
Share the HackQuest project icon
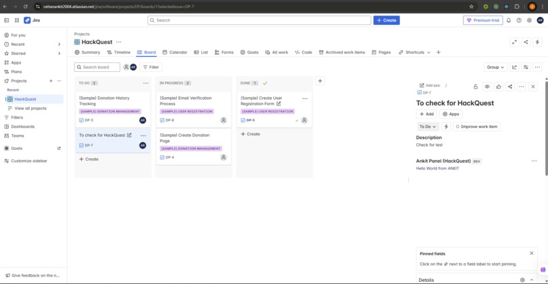coord(526,42)
